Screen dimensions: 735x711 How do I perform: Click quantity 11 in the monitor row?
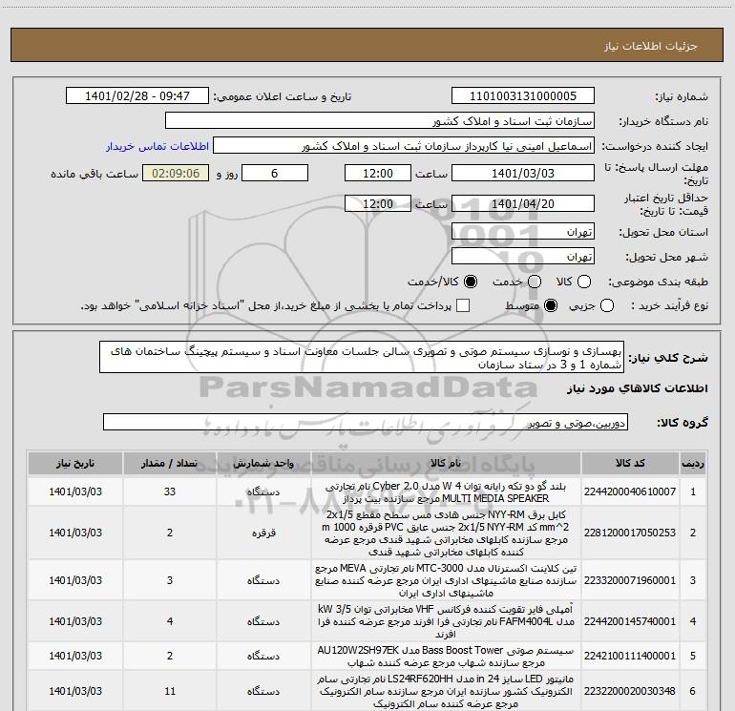pyautogui.click(x=170, y=691)
